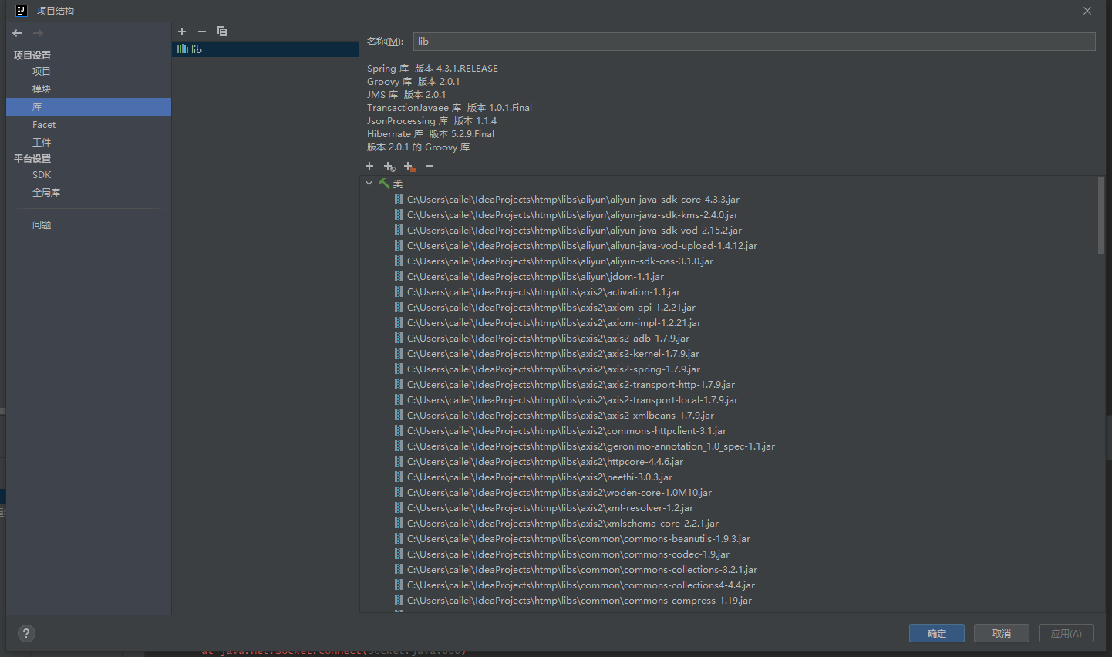
Task: Open help via the question mark
Action: coord(26,633)
